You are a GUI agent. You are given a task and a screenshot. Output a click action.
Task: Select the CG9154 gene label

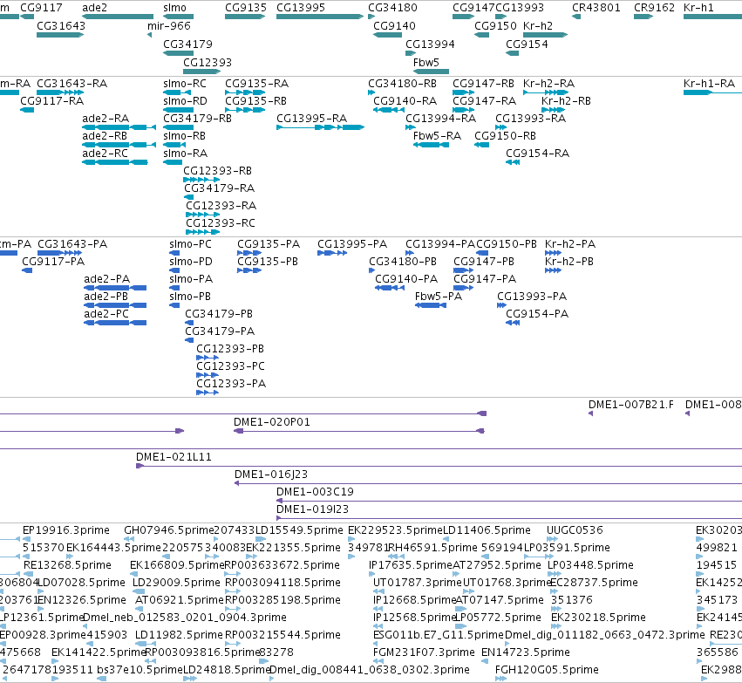[527, 44]
